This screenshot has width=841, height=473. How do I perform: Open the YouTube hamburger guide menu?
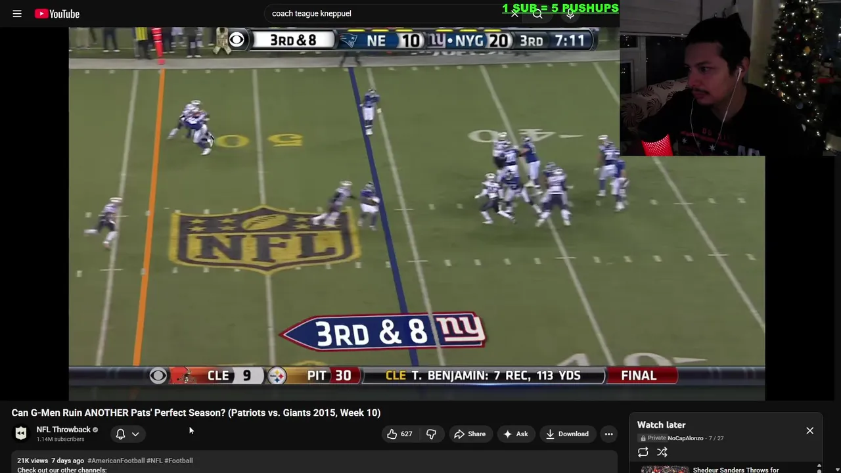pyautogui.click(x=17, y=13)
